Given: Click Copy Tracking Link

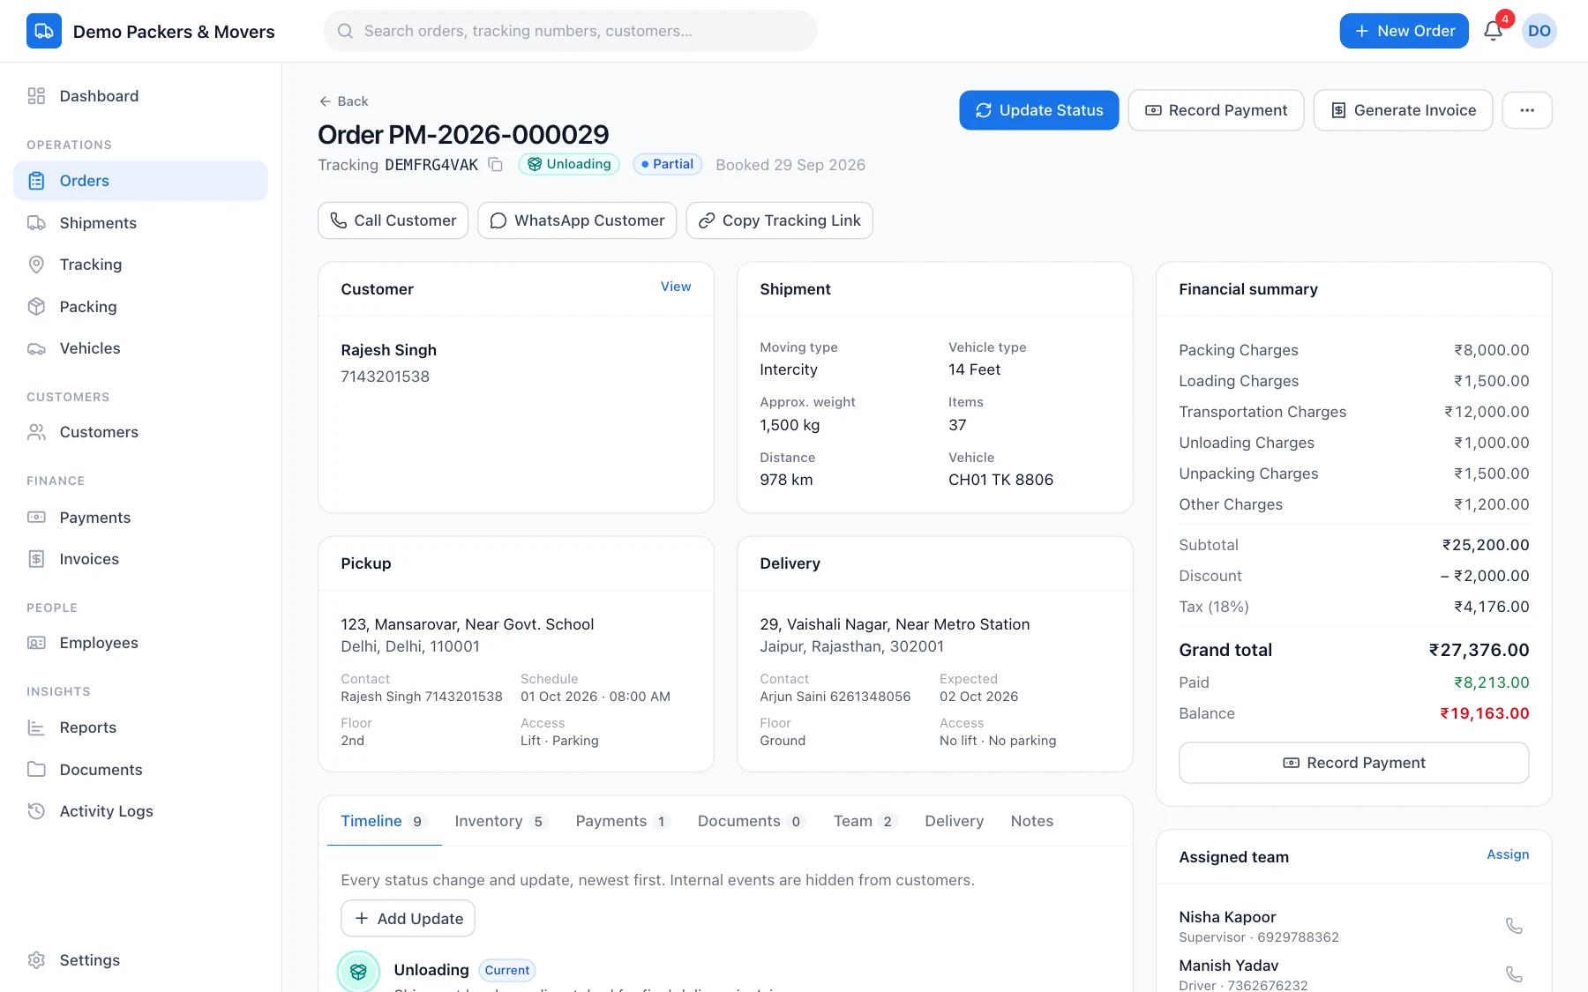Looking at the screenshot, I should click(779, 220).
